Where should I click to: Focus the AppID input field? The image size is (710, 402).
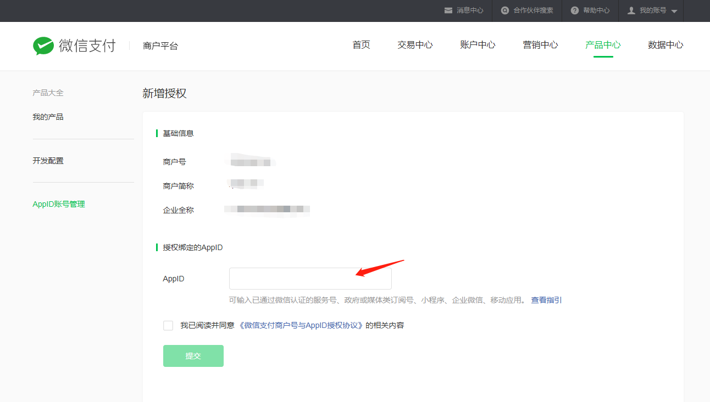click(x=310, y=279)
